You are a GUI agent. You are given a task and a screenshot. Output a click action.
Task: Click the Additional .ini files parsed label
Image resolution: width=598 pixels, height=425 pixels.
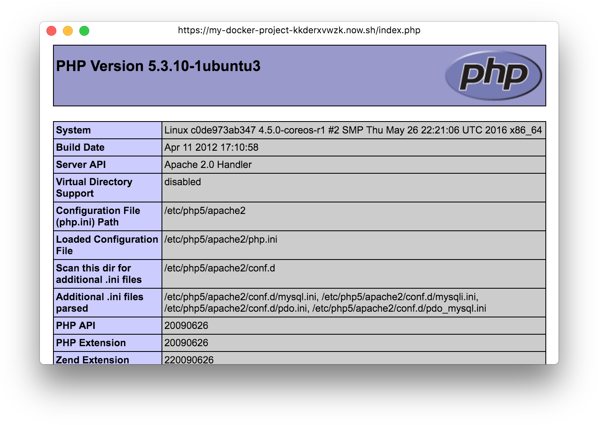tap(99, 303)
